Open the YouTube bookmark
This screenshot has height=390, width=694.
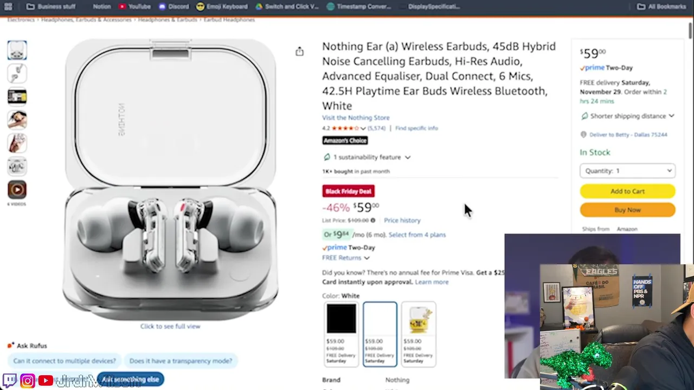pos(135,6)
